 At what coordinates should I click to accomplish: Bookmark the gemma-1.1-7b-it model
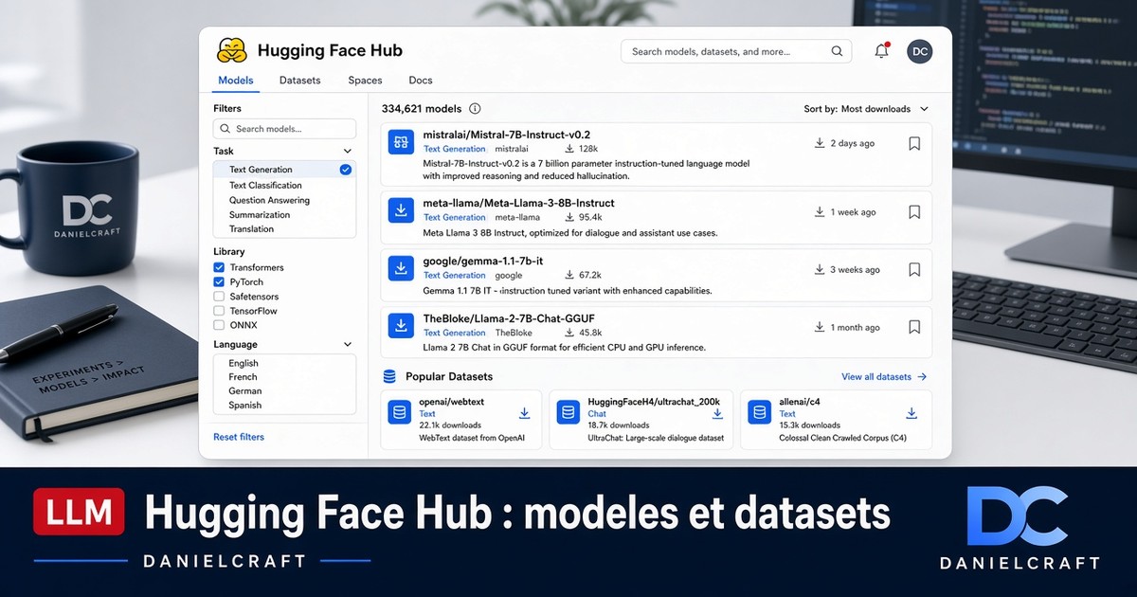914,270
